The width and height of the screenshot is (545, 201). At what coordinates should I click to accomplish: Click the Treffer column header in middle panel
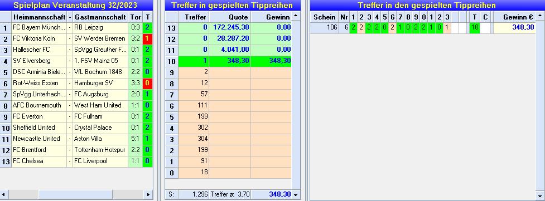[x=194, y=17]
